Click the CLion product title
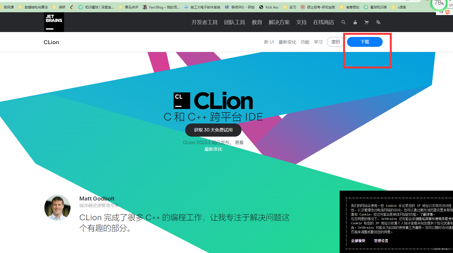453x253 pixels. pyautogui.click(x=51, y=42)
